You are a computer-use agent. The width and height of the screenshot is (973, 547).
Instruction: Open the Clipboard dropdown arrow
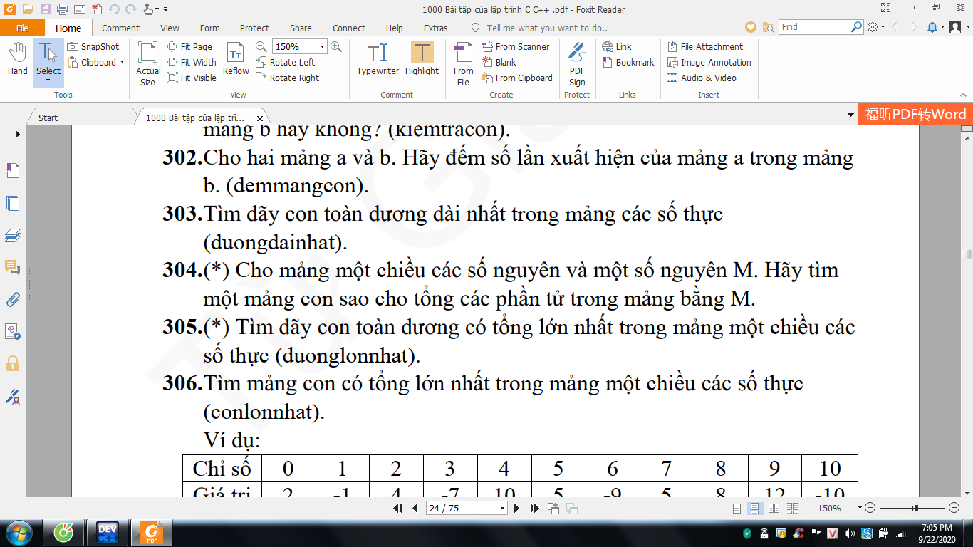click(x=122, y=62)
